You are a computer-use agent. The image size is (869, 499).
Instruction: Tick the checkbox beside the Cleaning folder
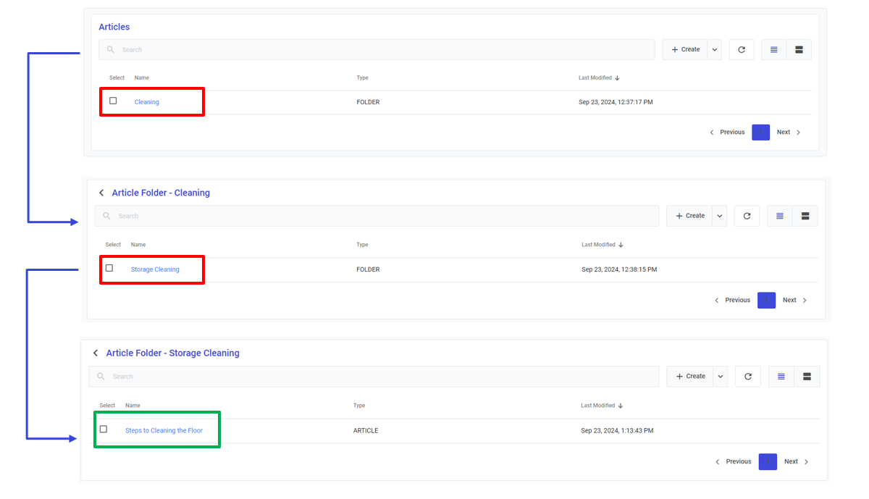pyautogui.click(x=113, y=101)
